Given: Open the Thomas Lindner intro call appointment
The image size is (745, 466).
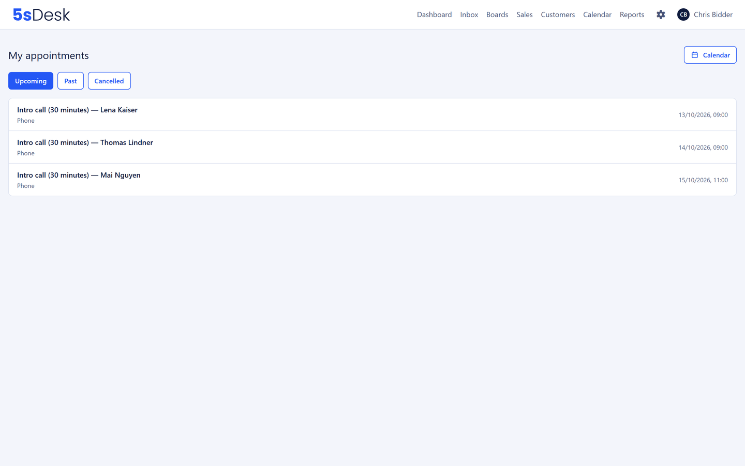Looking at the screenshot, I should [x=373, y=147].
